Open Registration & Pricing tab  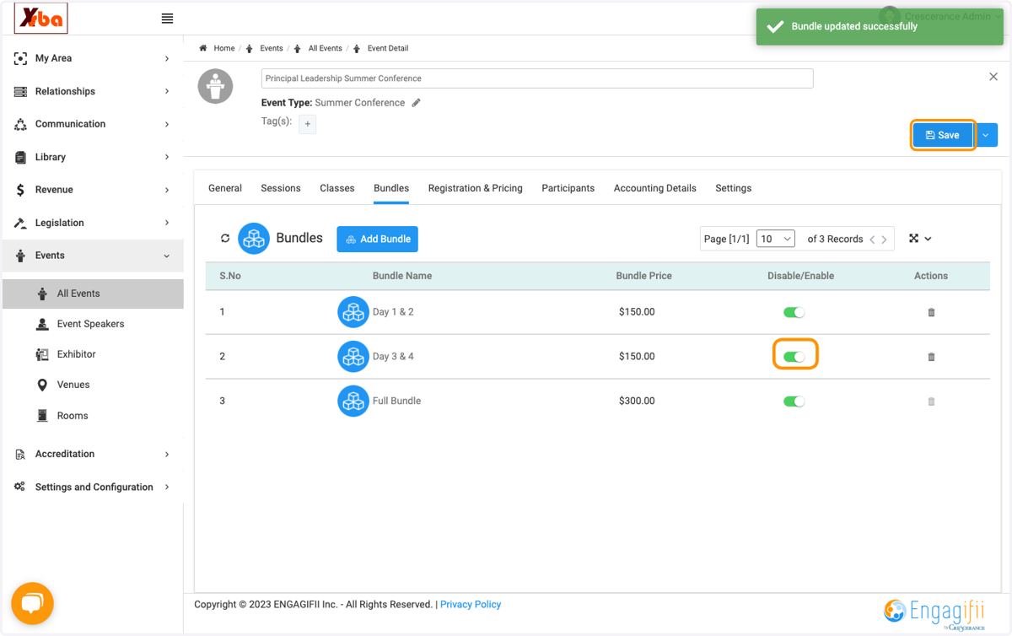[476, 188]
